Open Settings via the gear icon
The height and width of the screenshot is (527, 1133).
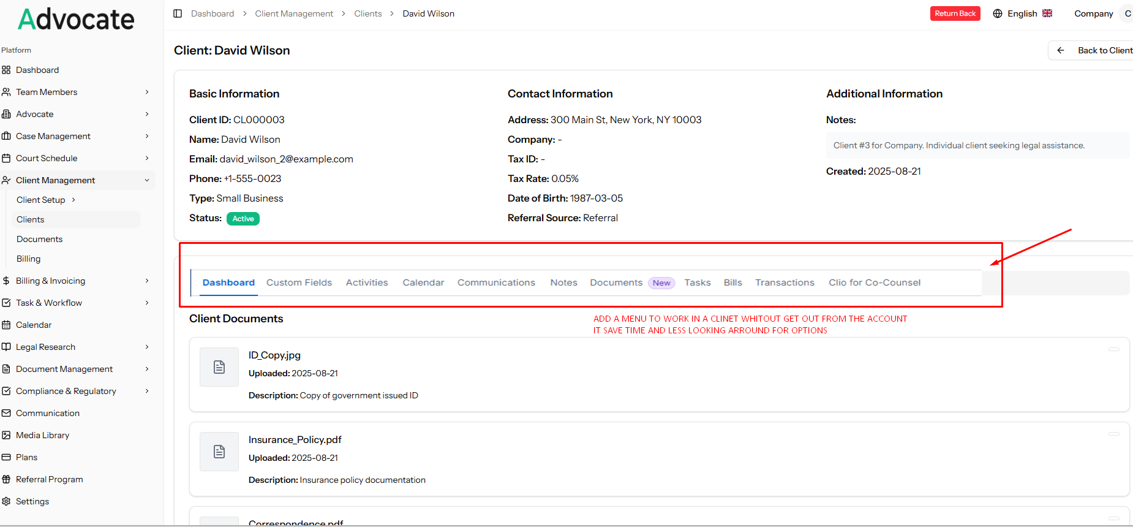click(6, 501)
